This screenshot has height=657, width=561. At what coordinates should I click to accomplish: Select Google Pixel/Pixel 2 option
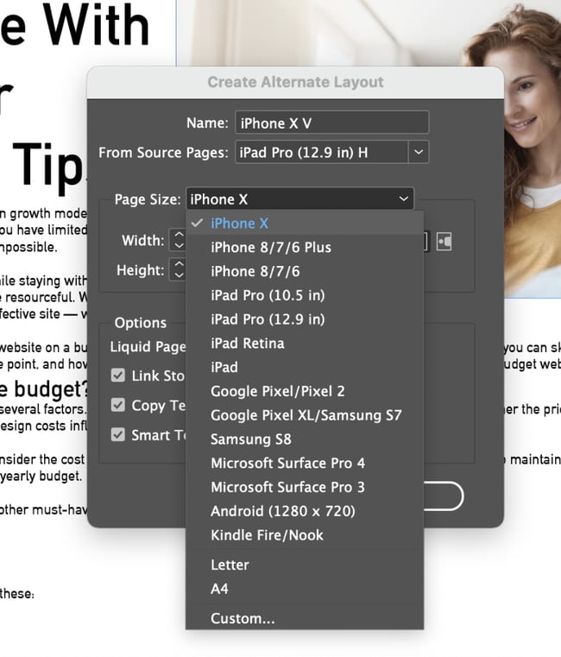(x=277, y=392)
